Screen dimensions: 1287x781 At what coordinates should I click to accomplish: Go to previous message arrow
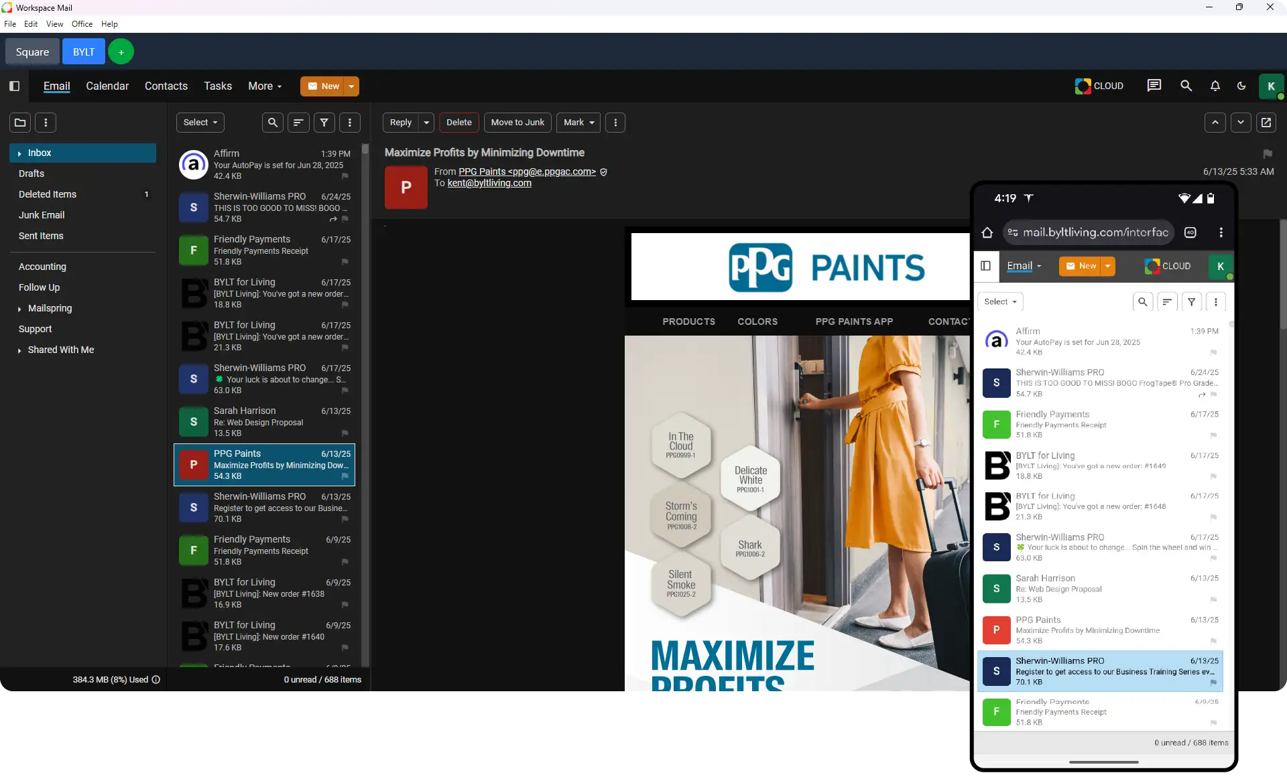1215,123
